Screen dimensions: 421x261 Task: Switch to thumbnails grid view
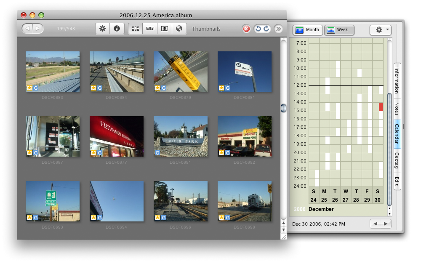tap(135, 29)
